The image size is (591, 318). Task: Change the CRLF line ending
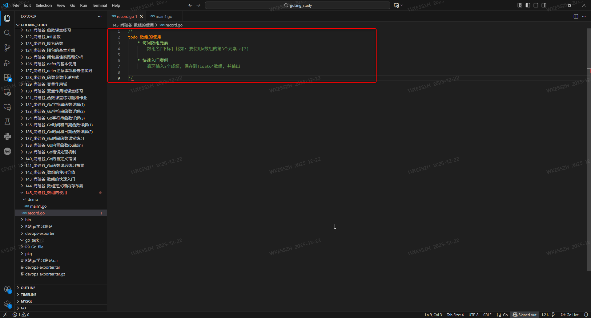pyautogui.click(x=487, y=315)
